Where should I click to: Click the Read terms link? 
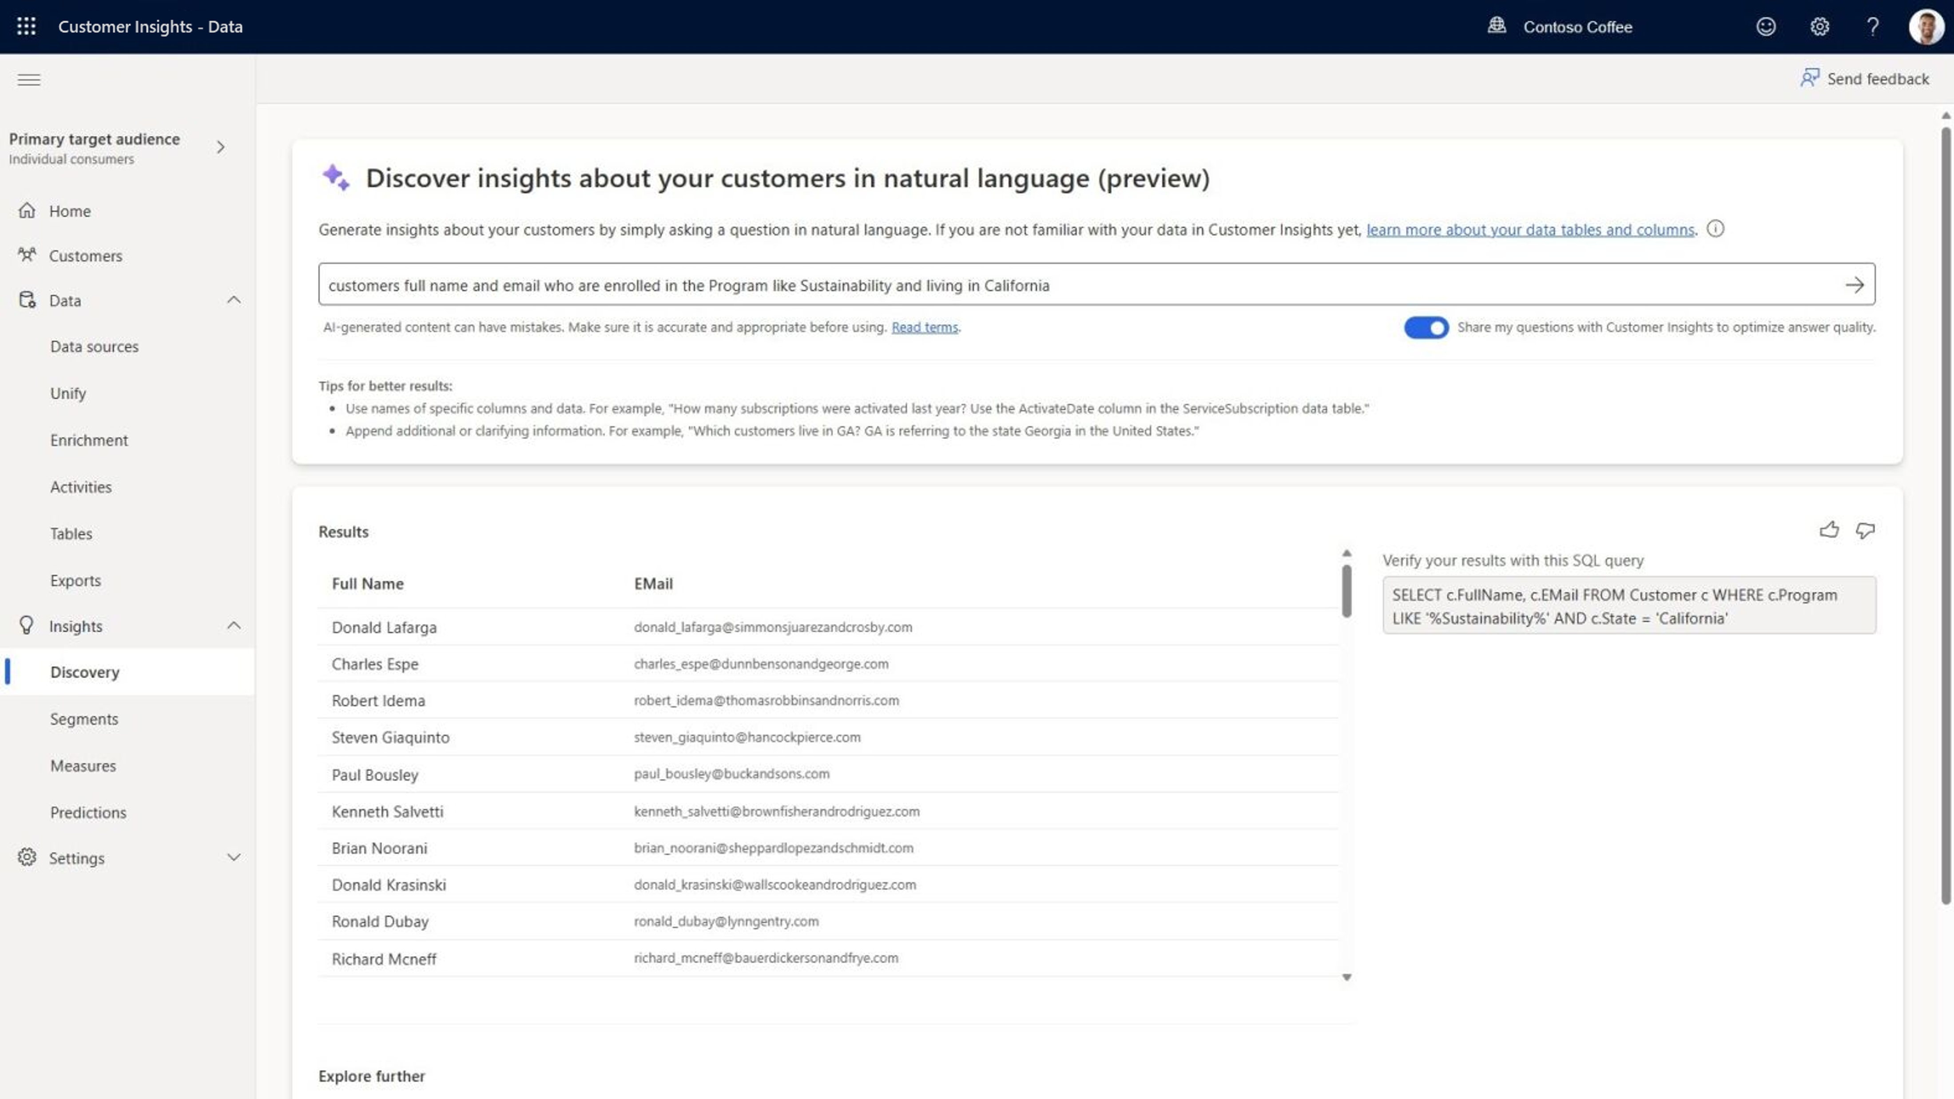pos(924,327)
